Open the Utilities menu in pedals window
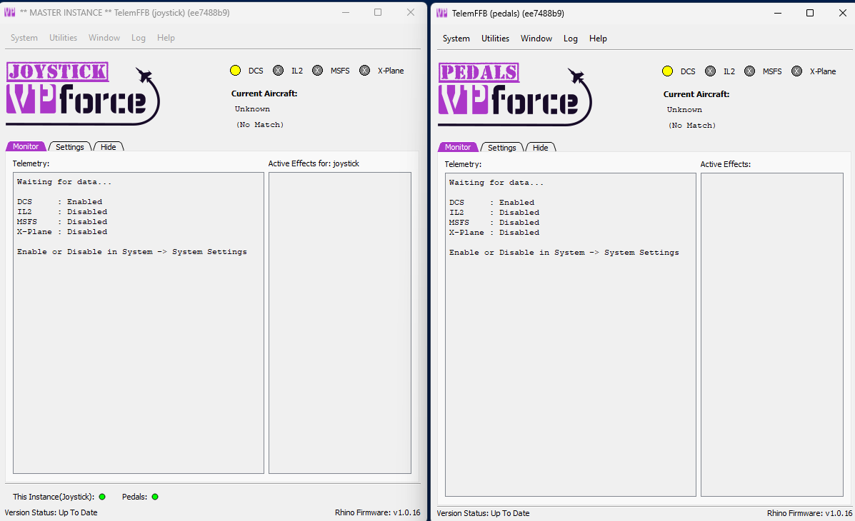 pos(495,38)
